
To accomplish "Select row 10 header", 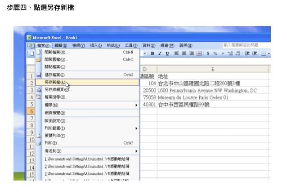I will coord(31,140).
